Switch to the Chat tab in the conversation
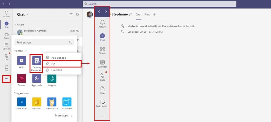 coord(138,14)
